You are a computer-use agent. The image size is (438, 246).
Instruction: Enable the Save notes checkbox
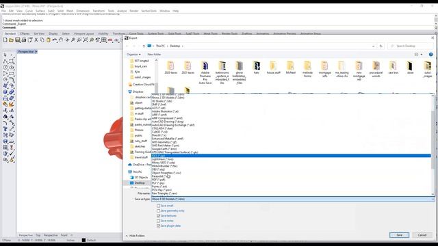158,221
